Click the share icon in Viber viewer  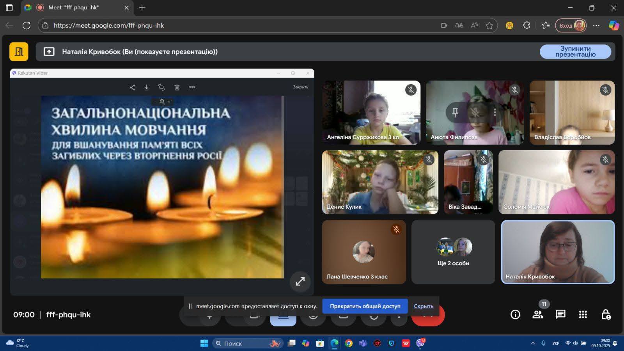pyautogui.click(x=133, y=87)
